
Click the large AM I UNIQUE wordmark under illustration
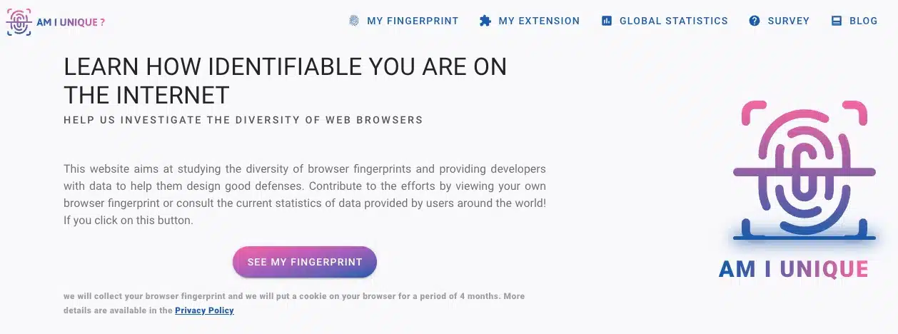tap(794, 269)
